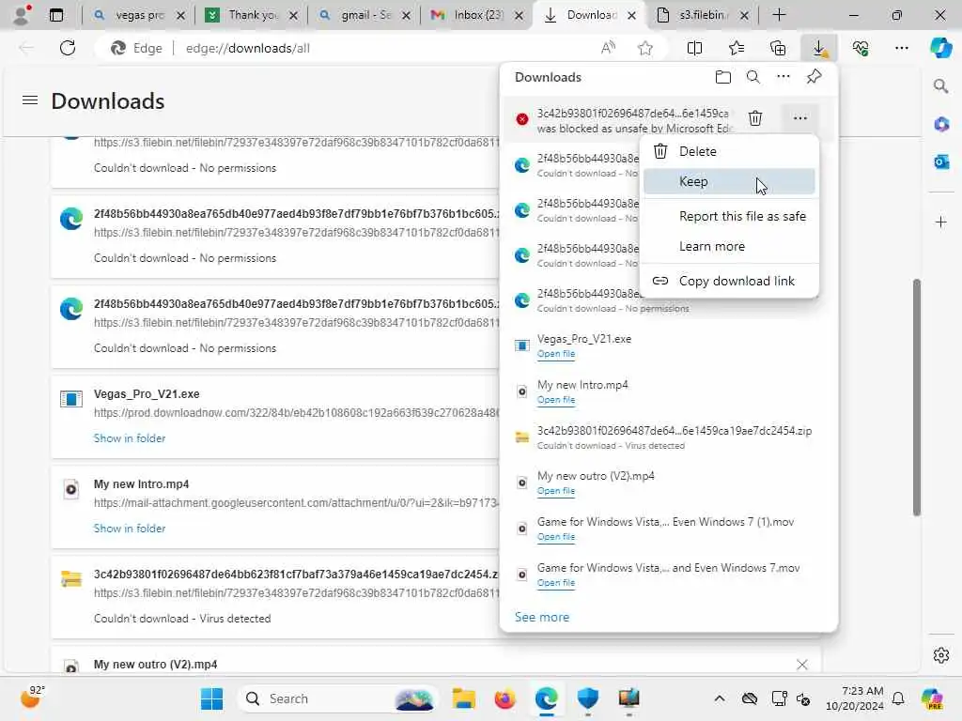962x721 pixels.
Task: Click the address bar edge://downloads/all
Action: tap(248, 48)
